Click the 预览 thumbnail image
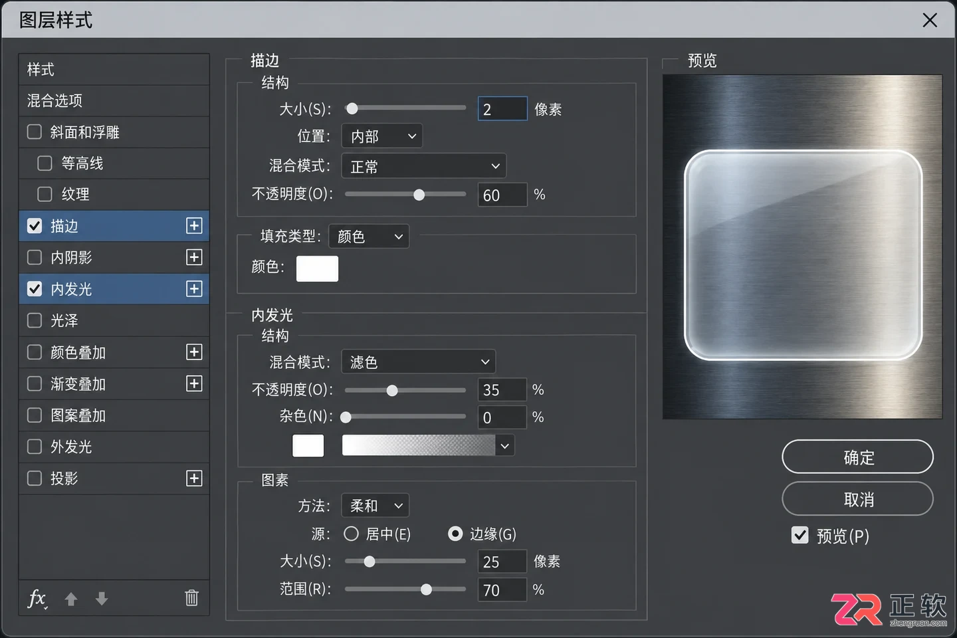The height and width of the screenshot is (638, 957). (x=802, y=247)
